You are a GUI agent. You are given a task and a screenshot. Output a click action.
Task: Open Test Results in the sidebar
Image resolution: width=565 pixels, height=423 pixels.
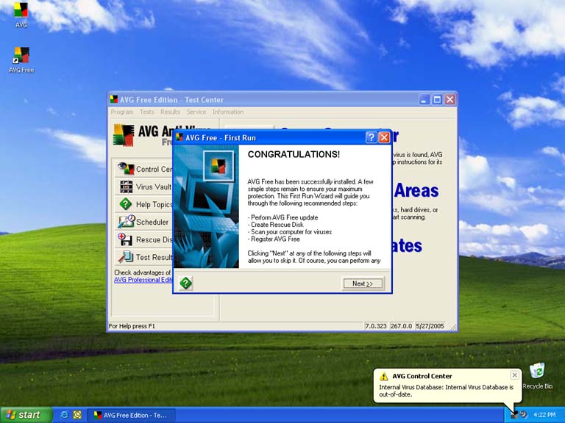point(144,257)
